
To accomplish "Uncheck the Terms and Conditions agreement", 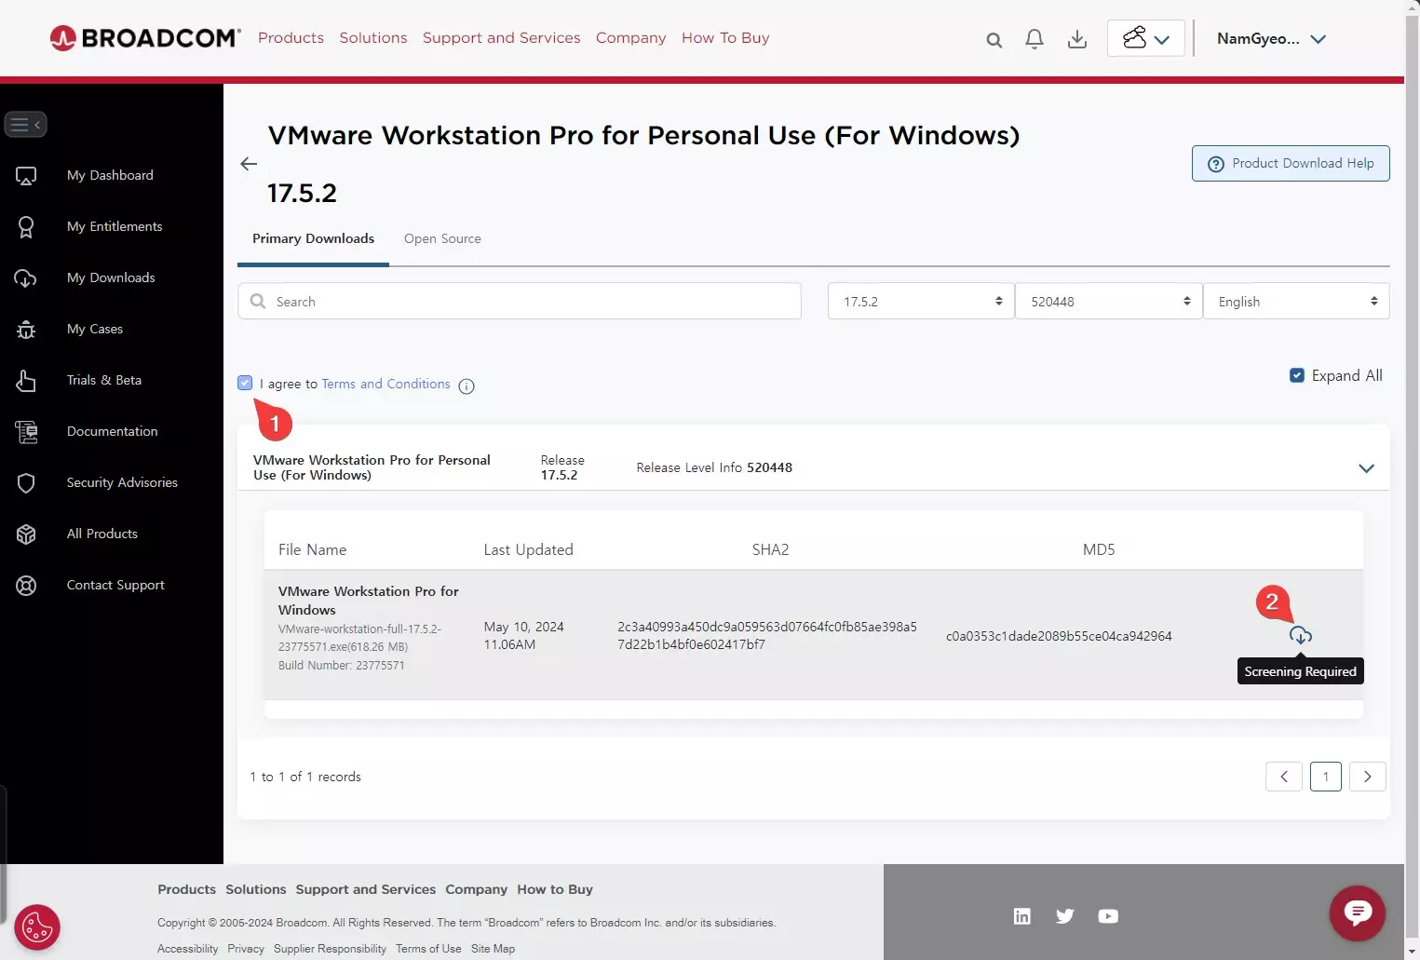I will [x=245, y=383].
